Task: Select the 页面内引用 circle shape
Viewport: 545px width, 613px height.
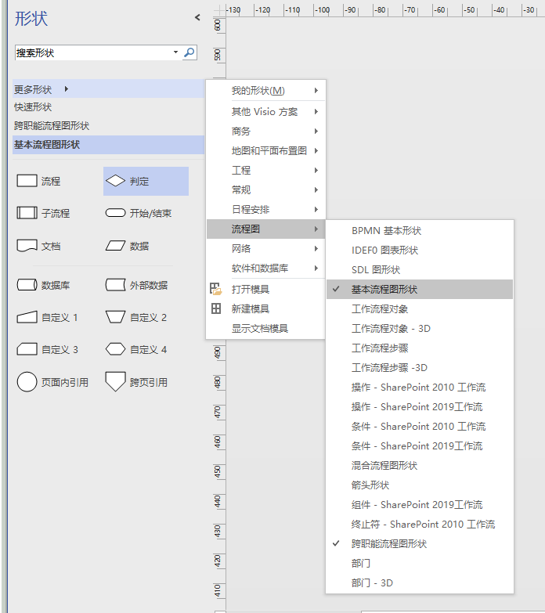Action: [x=52, y=382]
